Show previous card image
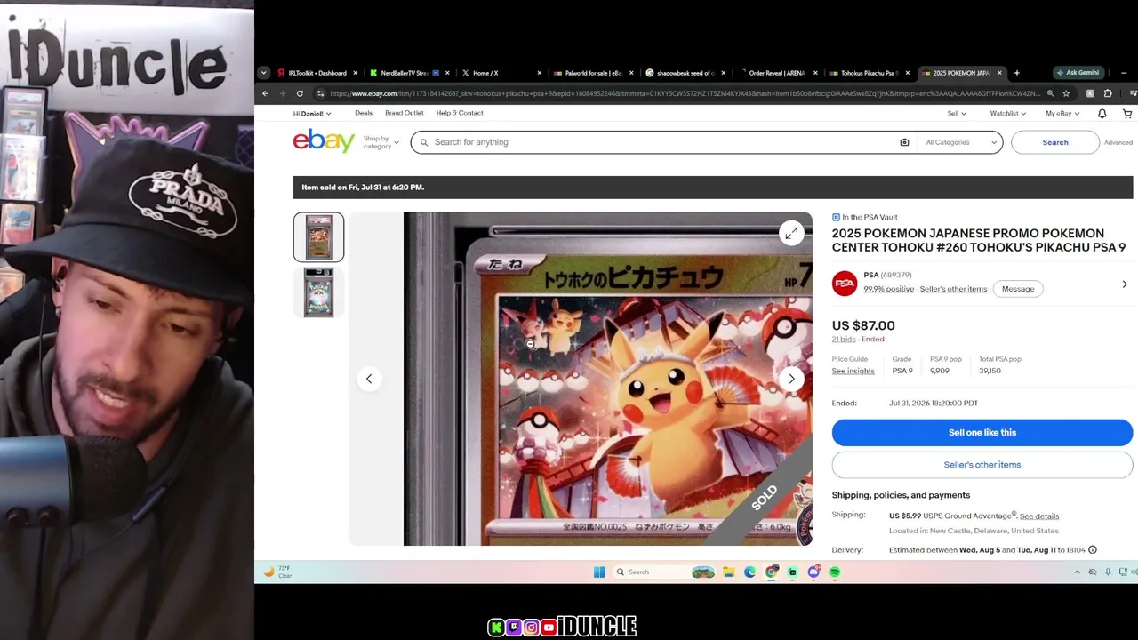Image resolution: width=1138 pixels, height=640 pixels. [x=369, y=379]
